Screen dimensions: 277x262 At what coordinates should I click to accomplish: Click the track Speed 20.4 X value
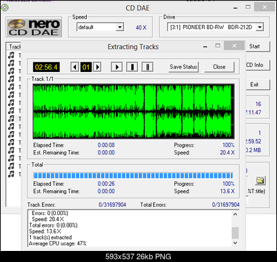(x=227, y=153)
